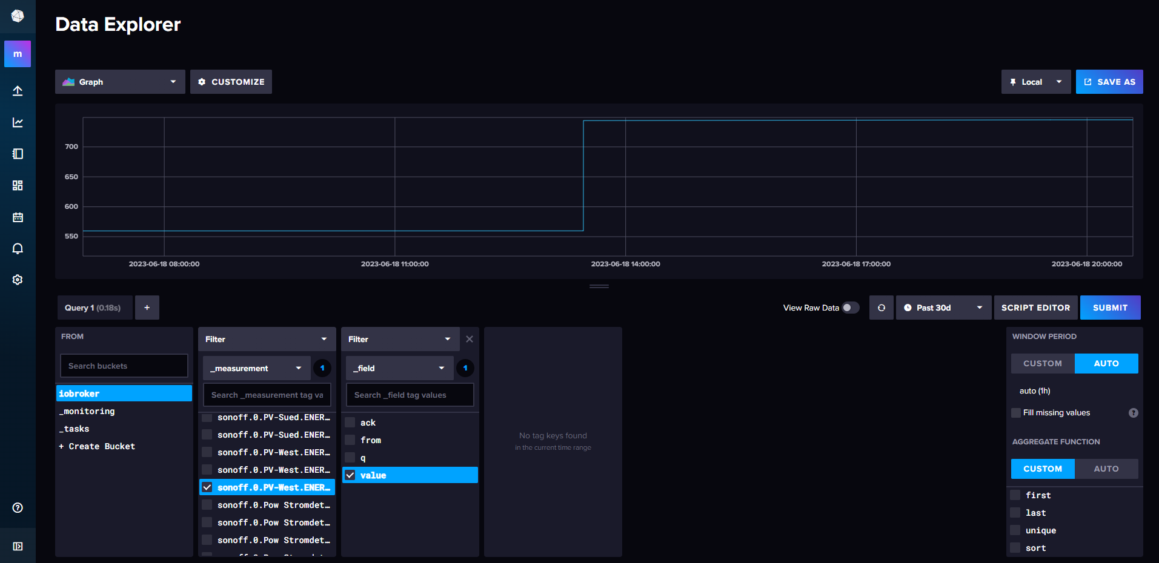Open the Alerts bell icon
The width and height of the screenshot is (1159, 563).
point(18,248)
